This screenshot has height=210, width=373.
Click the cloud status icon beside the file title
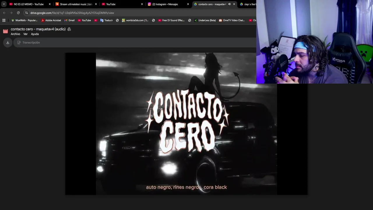69,29
